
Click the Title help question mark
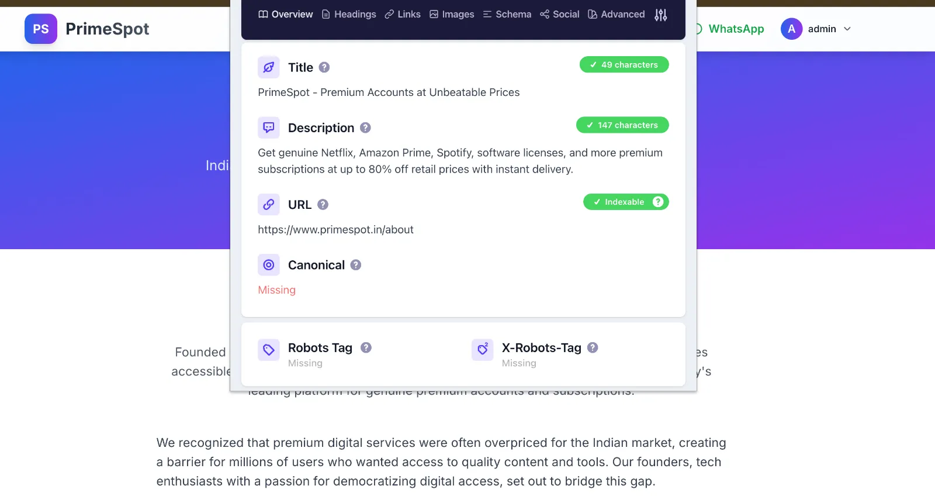click(324, 67)
